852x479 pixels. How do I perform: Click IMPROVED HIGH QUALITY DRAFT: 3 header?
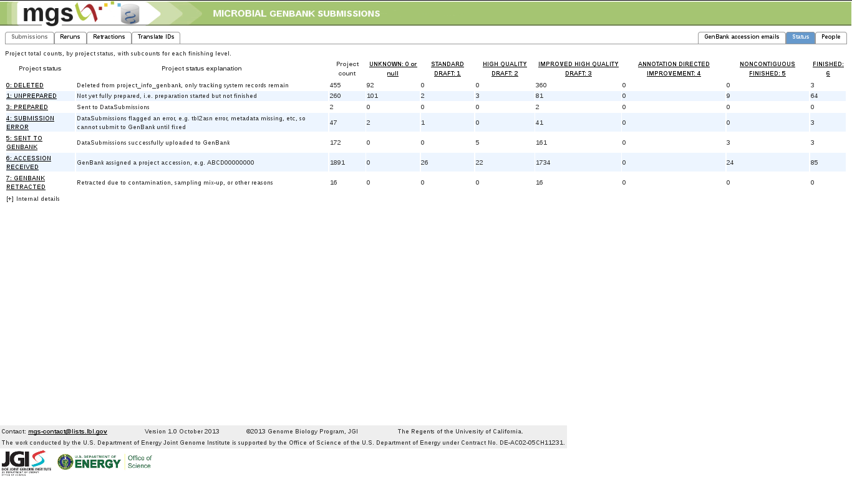(578, 69)
